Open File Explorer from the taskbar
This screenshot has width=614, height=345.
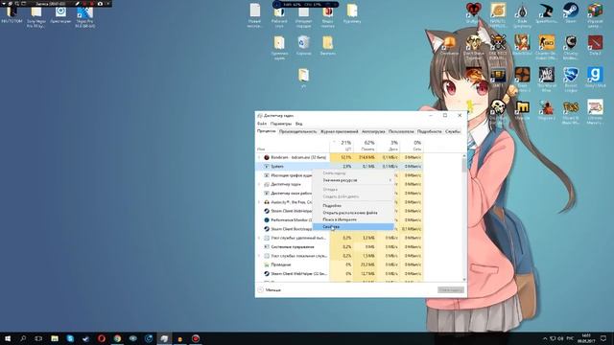(x=55, y=338)
